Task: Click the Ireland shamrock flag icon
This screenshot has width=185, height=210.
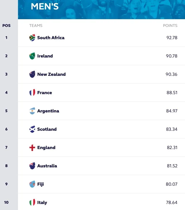Action: point(32,56)
